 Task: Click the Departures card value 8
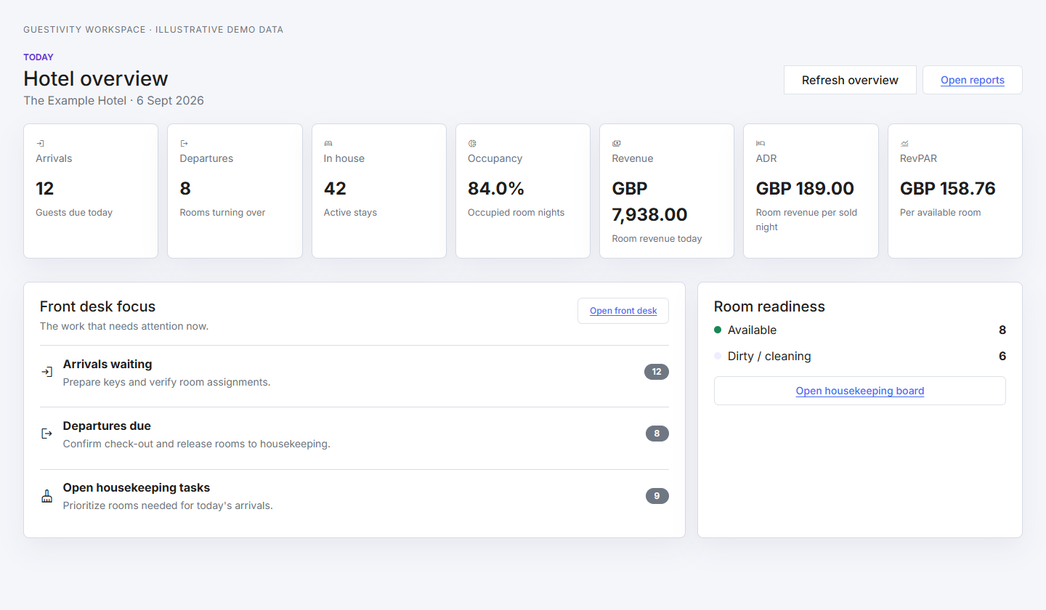click(185, 189)
